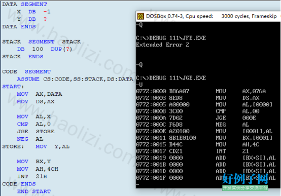Select the 'Y DB ?' declaration line
Viewport: 281px width, 196px height.
pyautogui.click(x=32, y=19)
